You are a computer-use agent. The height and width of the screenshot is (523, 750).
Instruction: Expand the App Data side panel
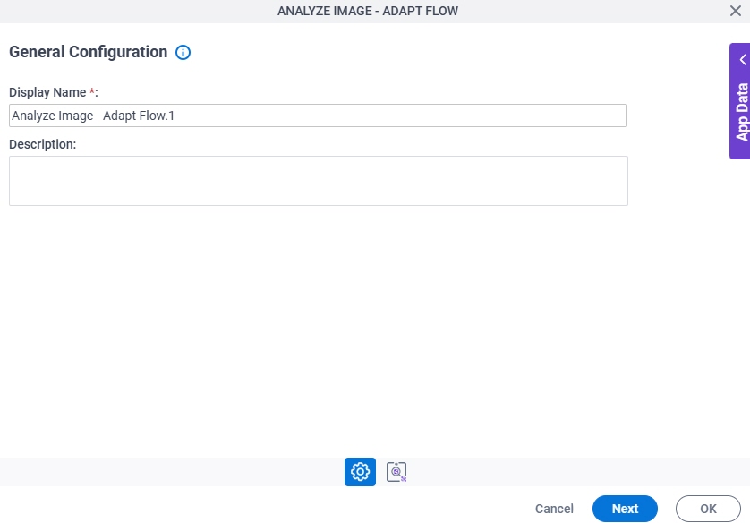(x=740, y=101)
